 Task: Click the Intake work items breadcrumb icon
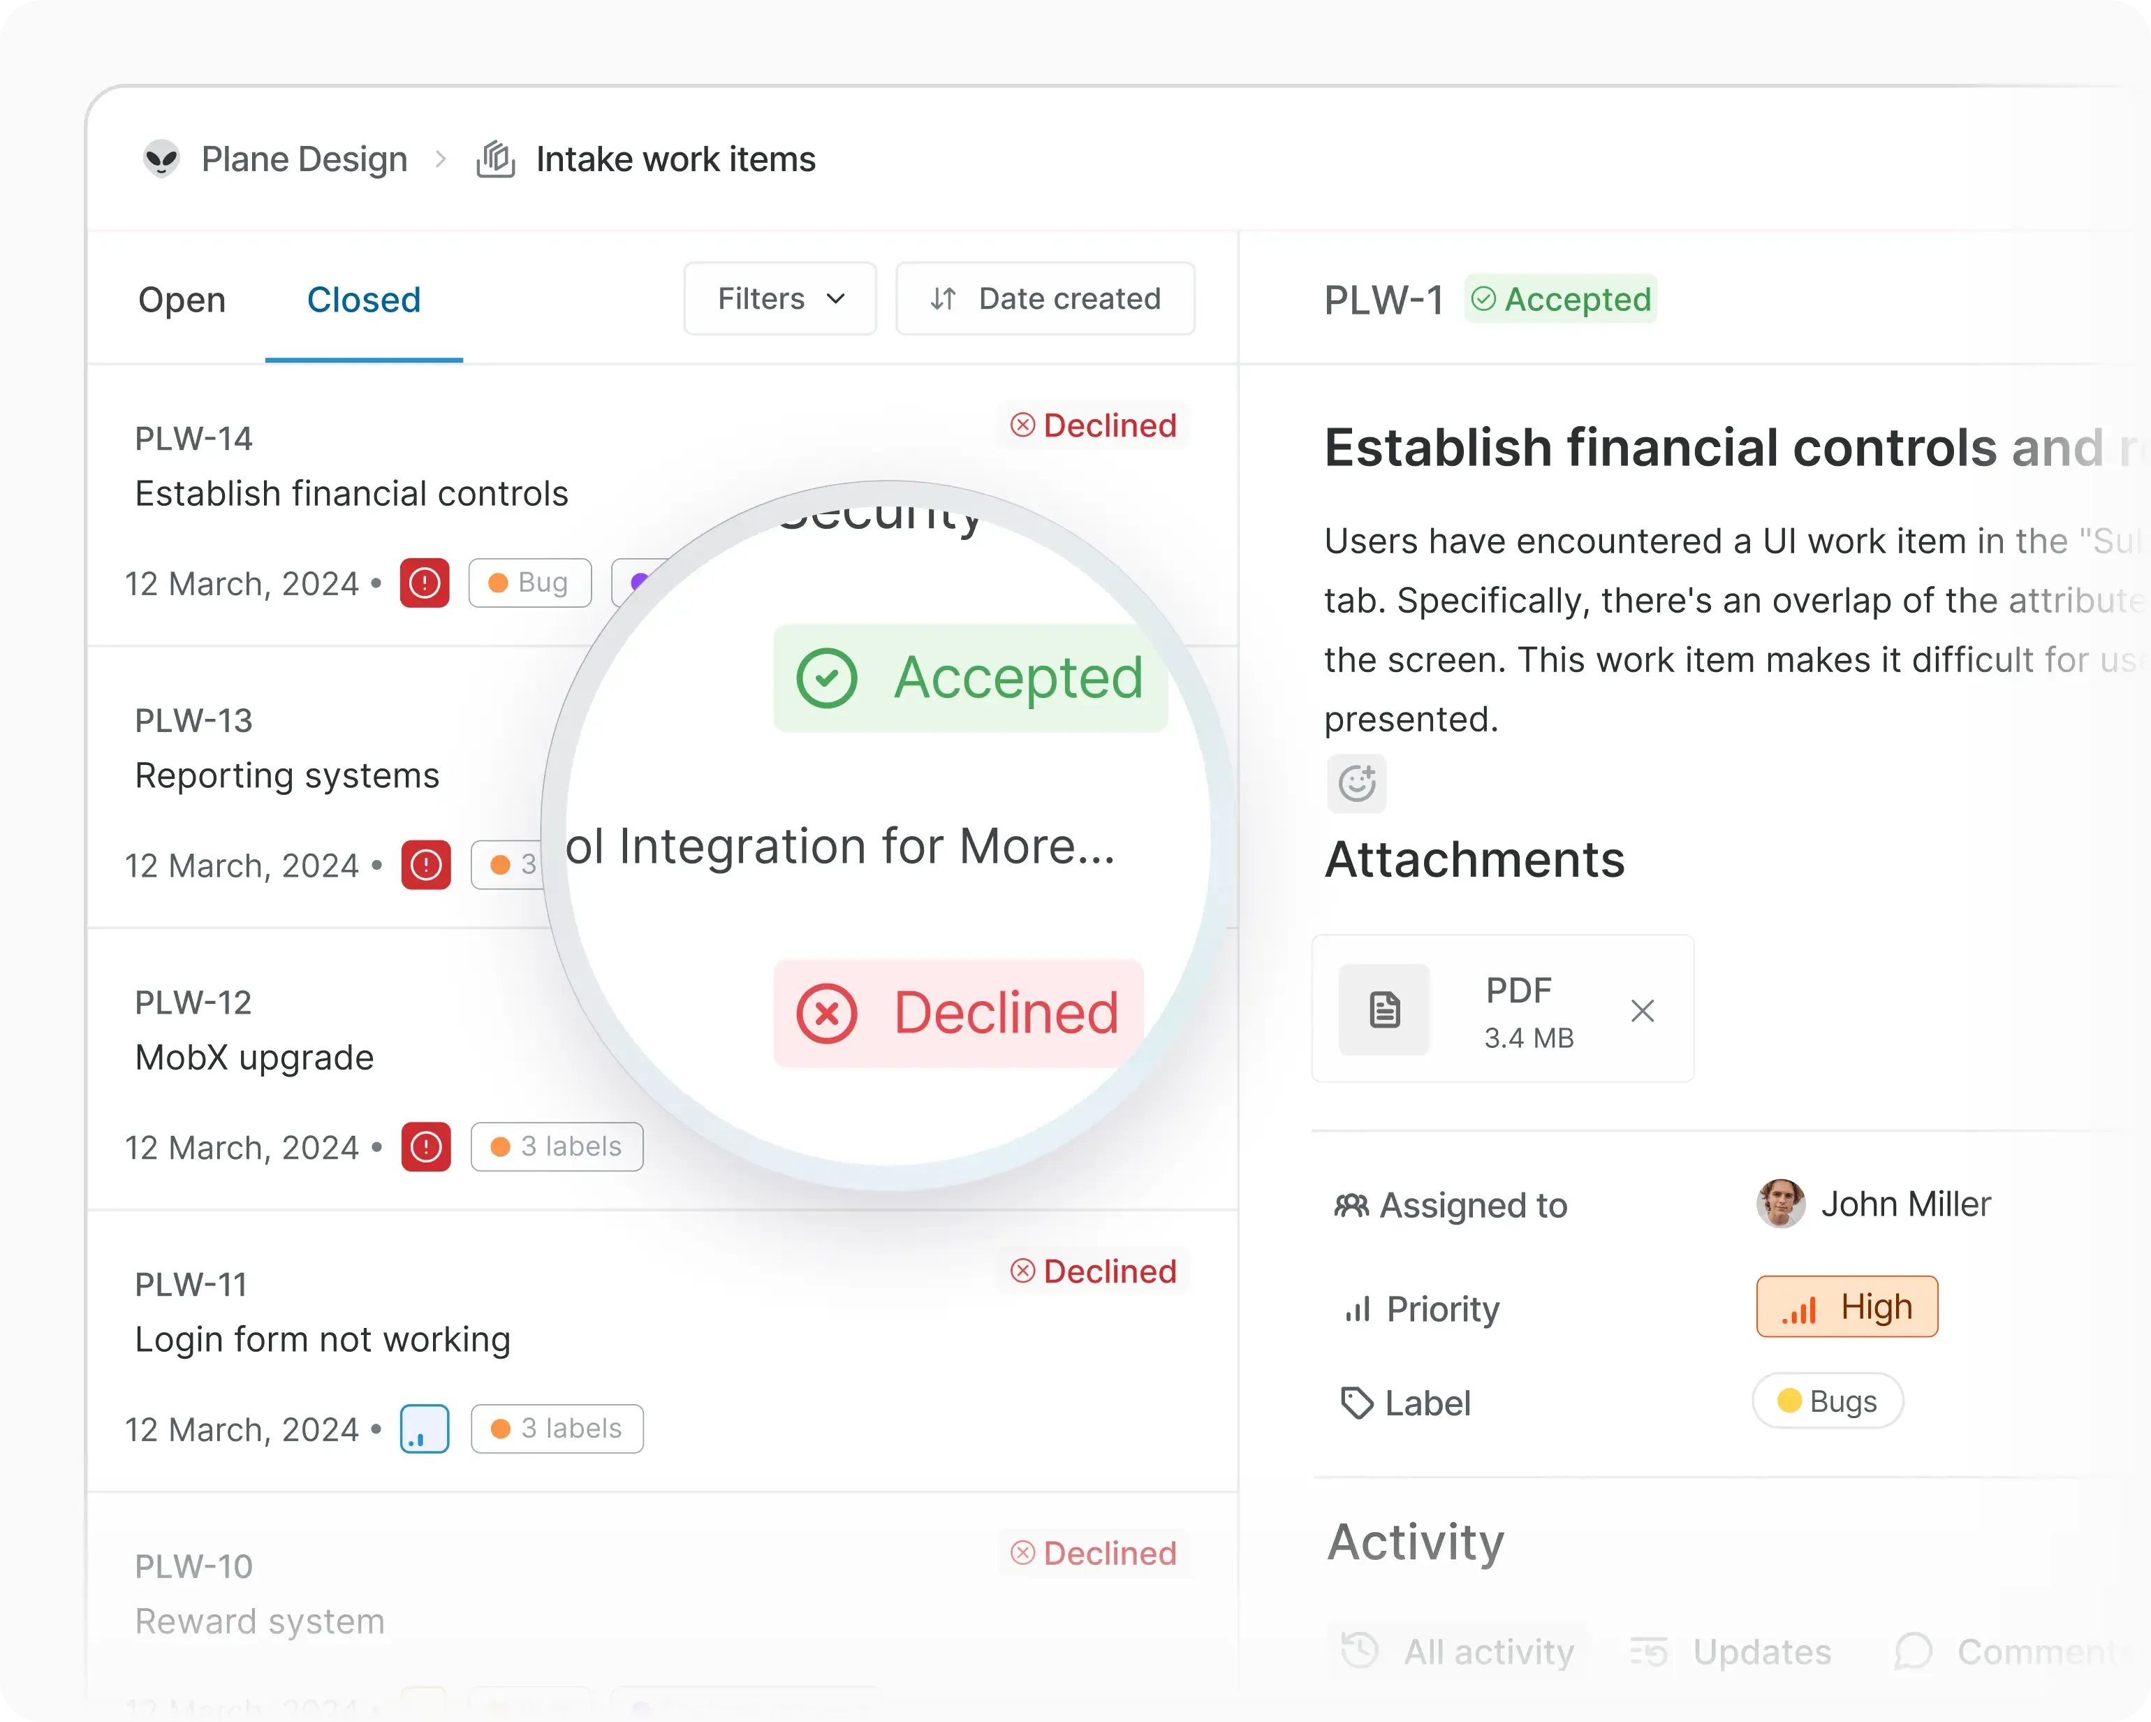point(496,159)
